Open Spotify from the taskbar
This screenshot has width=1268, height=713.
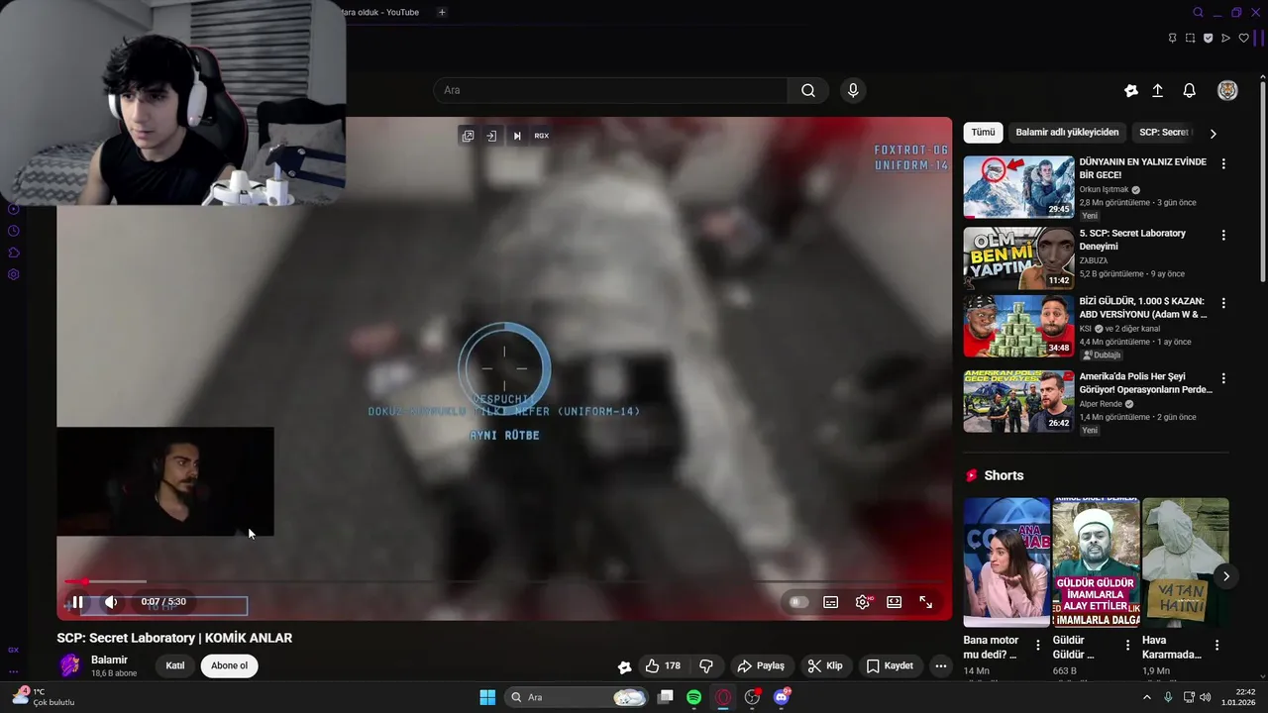(693, 697)
